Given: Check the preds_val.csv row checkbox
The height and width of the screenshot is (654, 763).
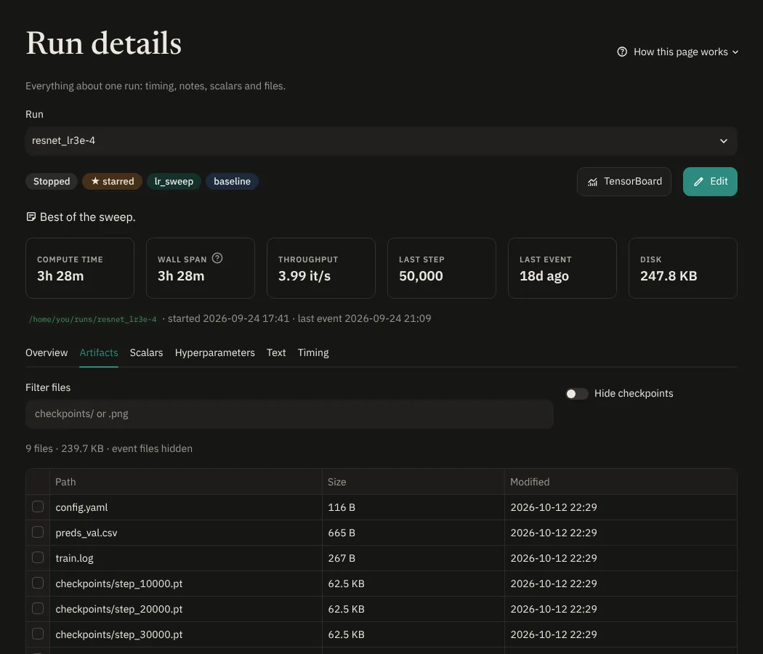Looking at the screenshot, I should click(x=38, y=532).
